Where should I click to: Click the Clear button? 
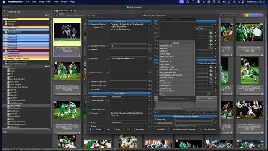pyautogui.click(x=98, y=130)
